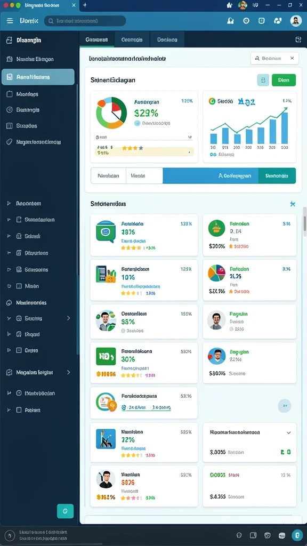Click the search field in the top header
Viewport: 307px width, 546px height.
[x=85, y=21]
